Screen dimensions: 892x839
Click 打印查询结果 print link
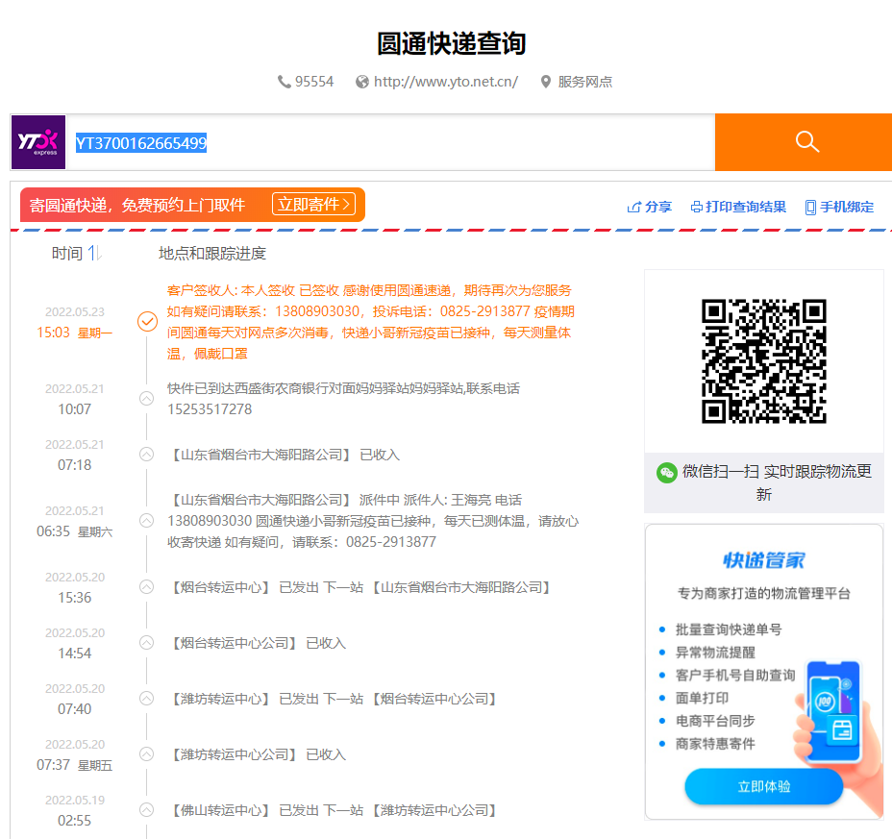click(x=746, y=207)
